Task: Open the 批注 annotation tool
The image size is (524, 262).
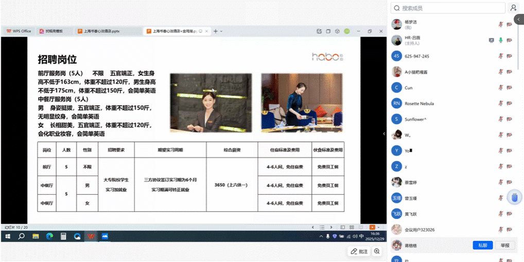Action: pos(359,251)
